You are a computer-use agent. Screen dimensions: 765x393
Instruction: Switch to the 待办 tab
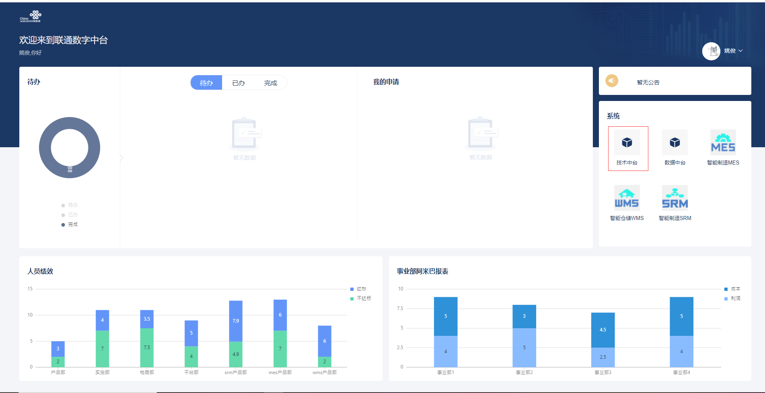[x=206, y=83]
